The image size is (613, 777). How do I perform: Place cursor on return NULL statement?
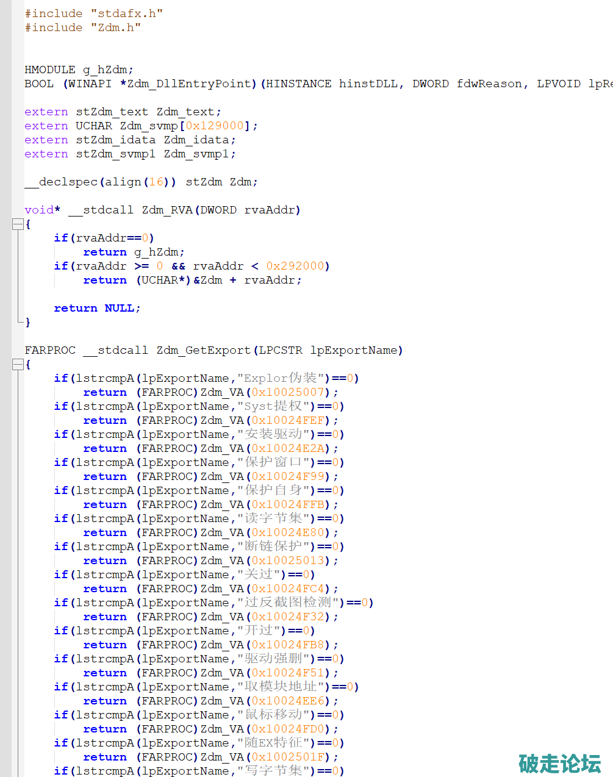(x=97, y=308)
